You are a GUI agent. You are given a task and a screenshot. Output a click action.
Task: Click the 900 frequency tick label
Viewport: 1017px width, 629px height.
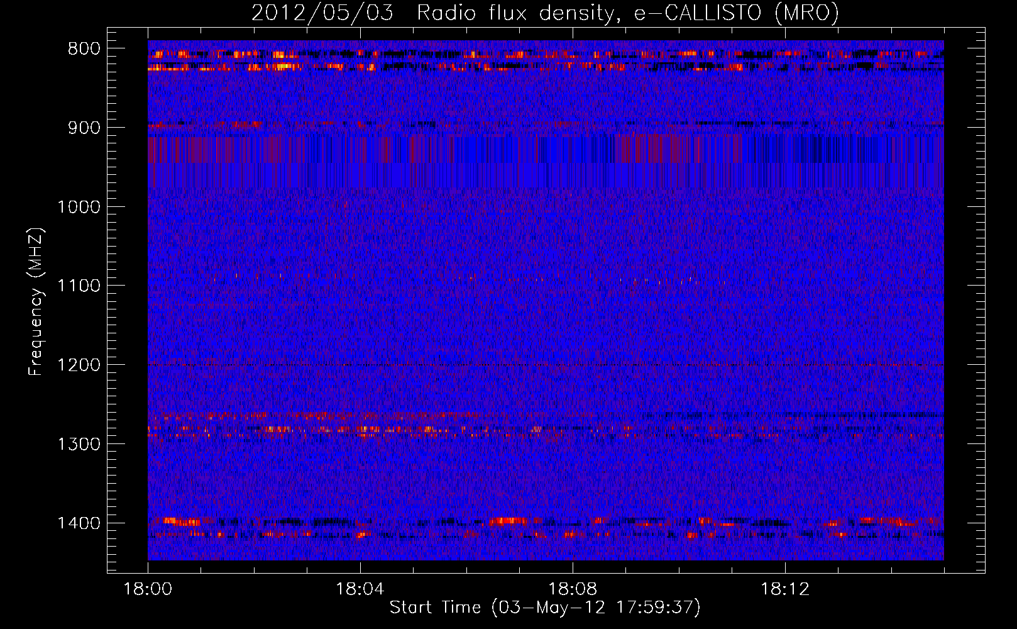point(84,128)
